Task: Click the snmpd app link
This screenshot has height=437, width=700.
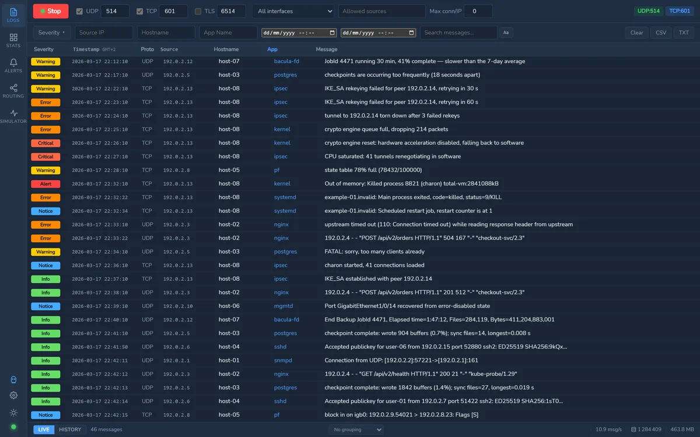Action: coord(283,361)
